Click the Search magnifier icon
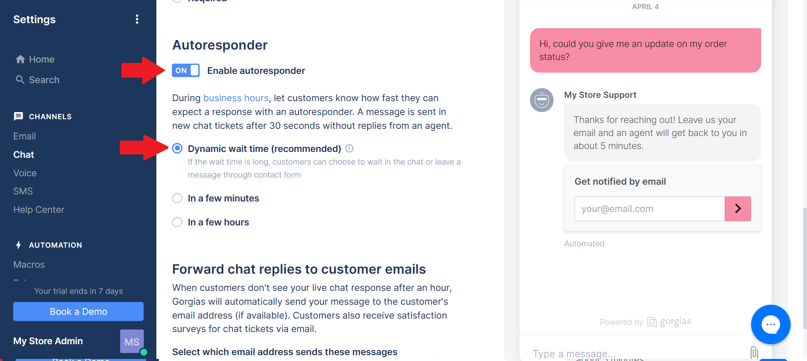 (x=20, y=79)
